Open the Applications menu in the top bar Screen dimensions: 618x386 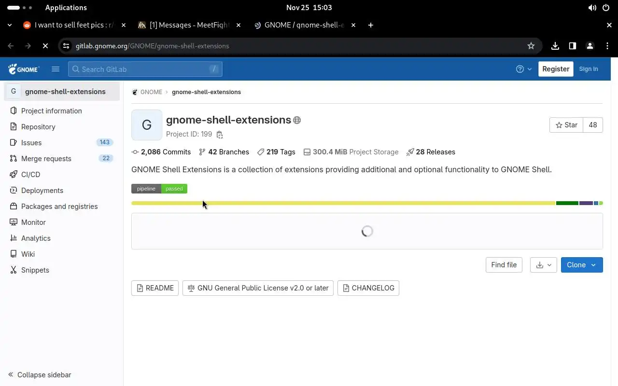tap(66, 8)
